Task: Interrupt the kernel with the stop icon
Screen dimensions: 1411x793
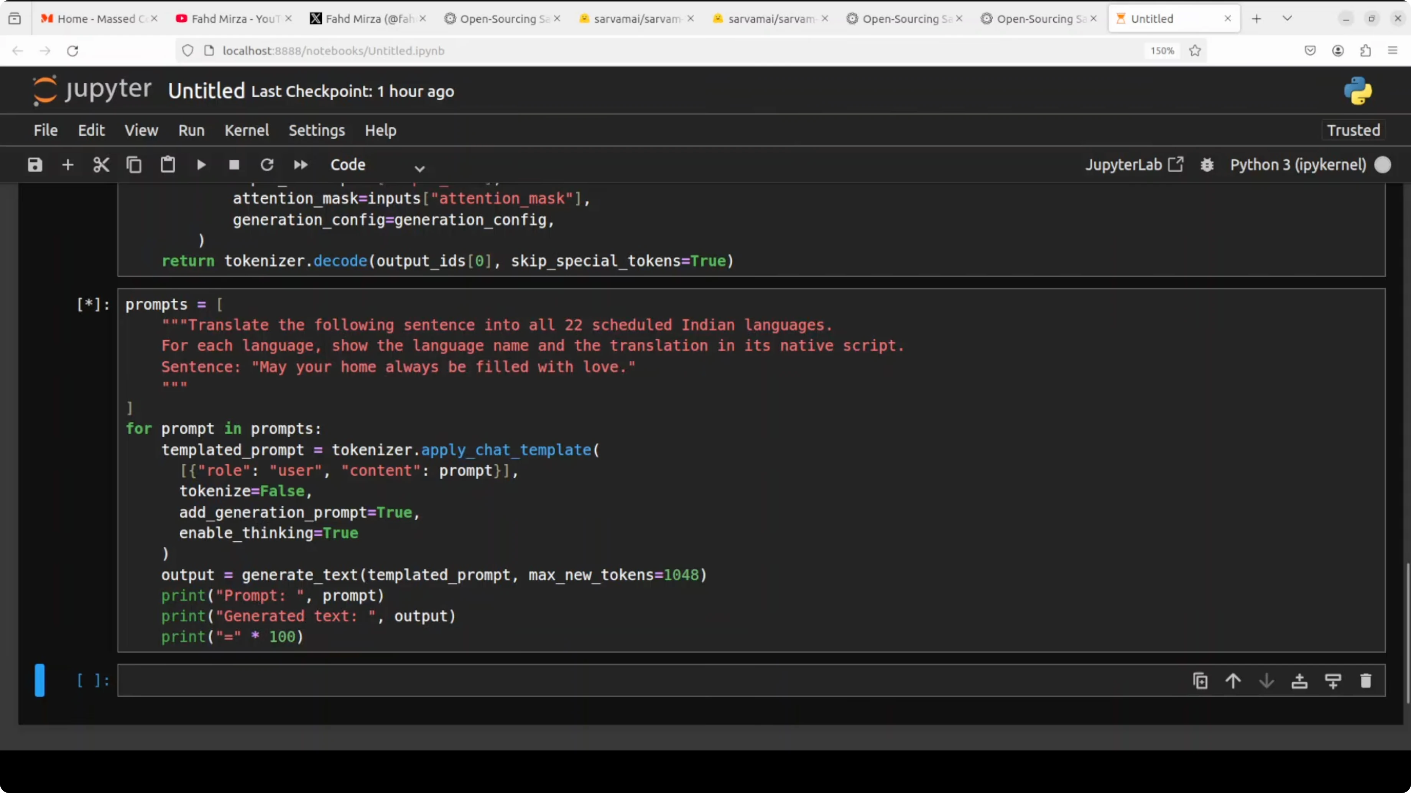Action: click(234, 165)
